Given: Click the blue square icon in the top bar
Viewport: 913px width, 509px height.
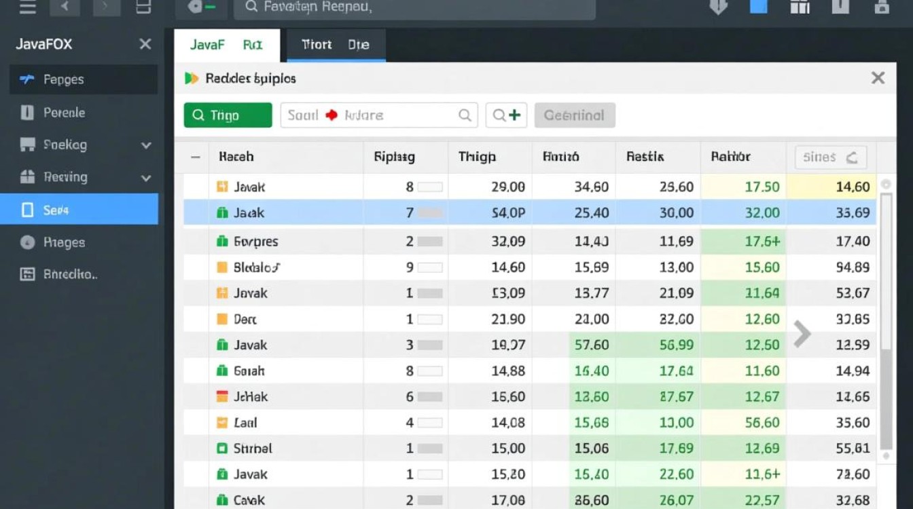Looking at the screenshot, I should [x=758, y=7].
